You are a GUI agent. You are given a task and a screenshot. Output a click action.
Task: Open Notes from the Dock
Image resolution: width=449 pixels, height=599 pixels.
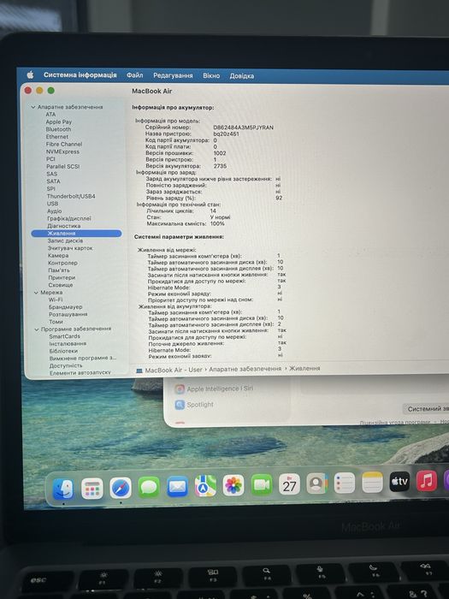pos(372,482)
